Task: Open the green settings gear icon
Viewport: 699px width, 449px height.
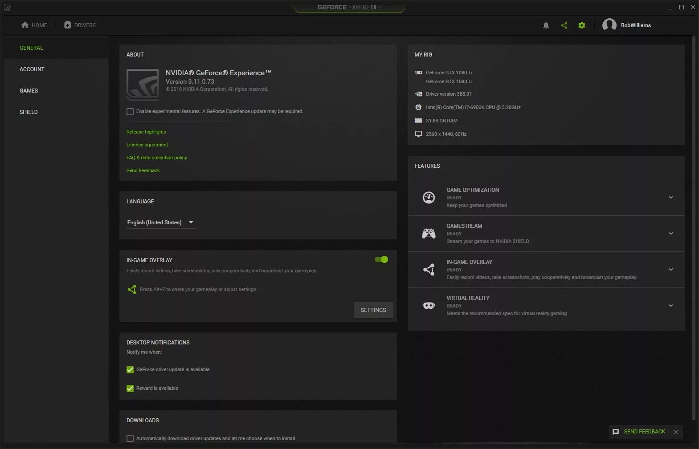Action: (581, 25)
